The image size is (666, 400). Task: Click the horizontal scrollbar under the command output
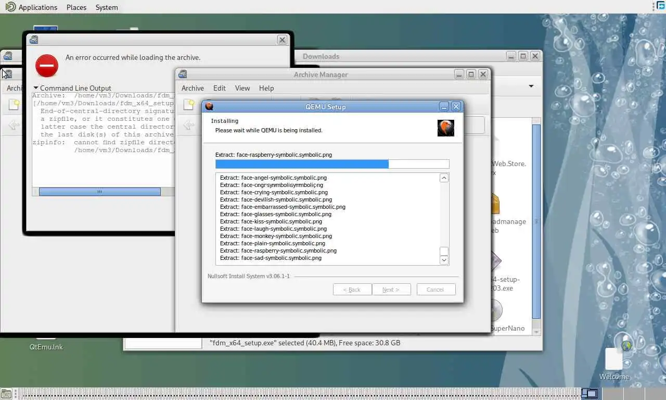pos(99,192)
